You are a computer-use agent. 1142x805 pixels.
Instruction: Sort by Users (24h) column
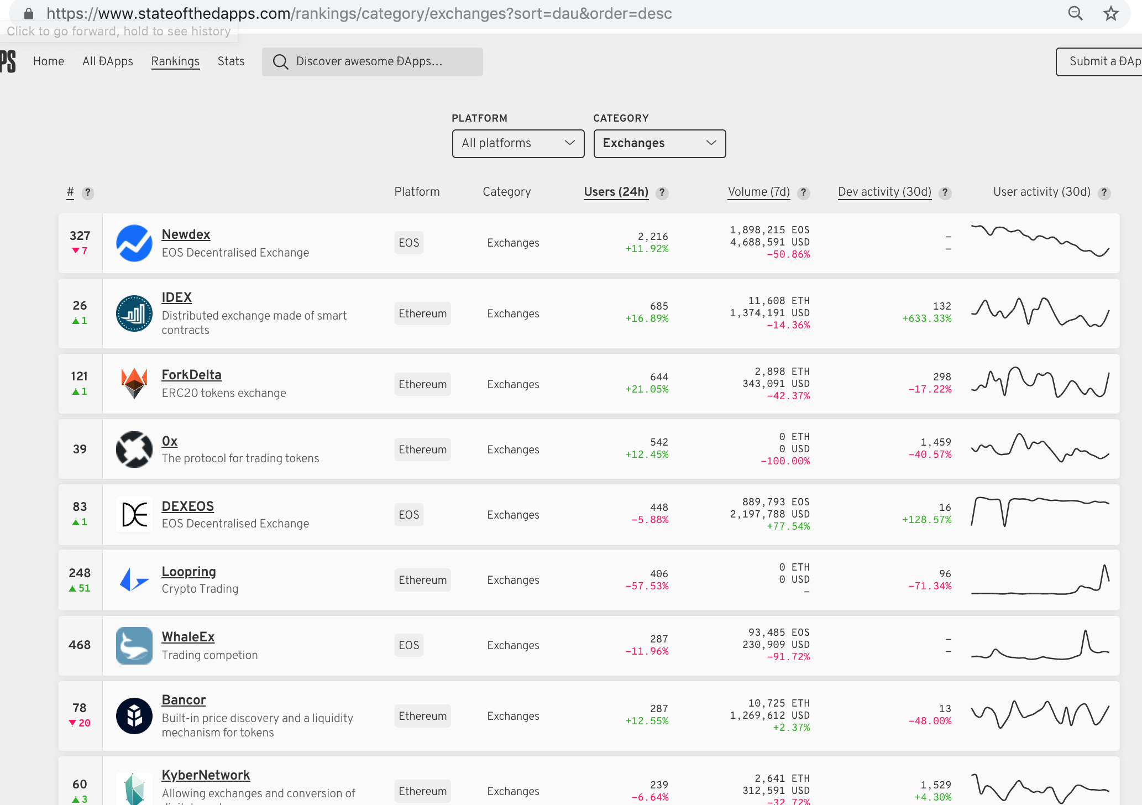(616, 192)
